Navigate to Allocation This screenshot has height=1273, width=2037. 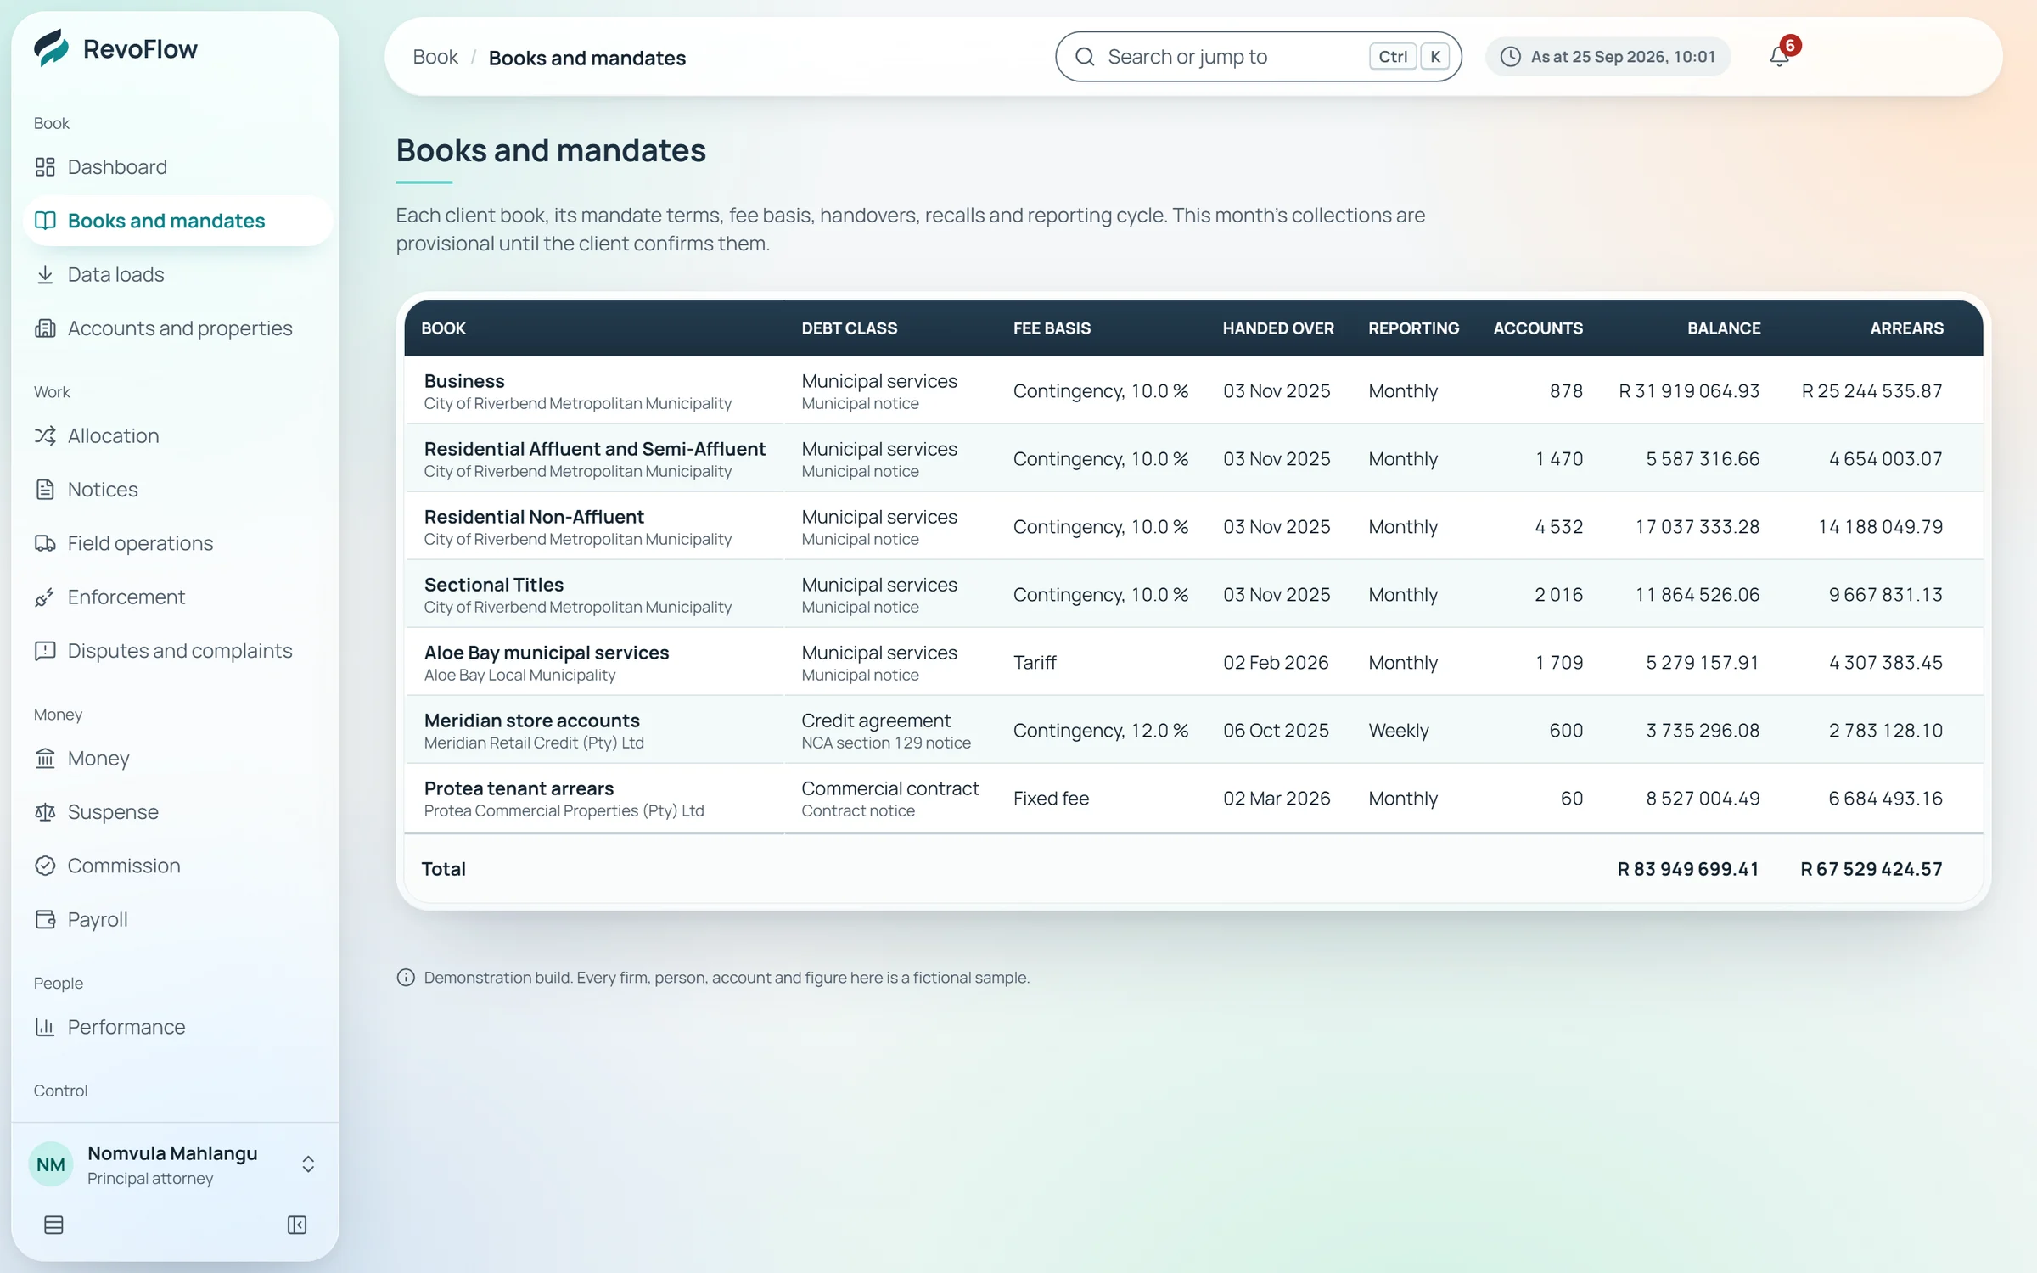[177, 435]
